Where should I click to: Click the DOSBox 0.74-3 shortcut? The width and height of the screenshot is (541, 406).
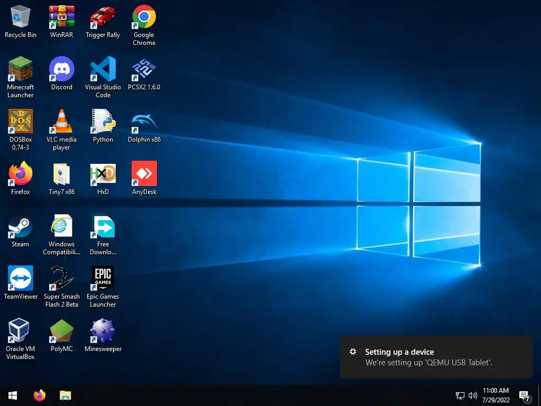[x=21, y=130]
